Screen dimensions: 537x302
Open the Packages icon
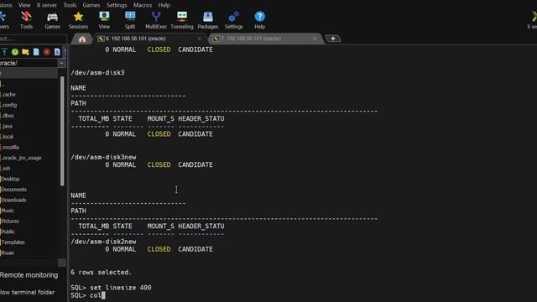tap(207, 20)
